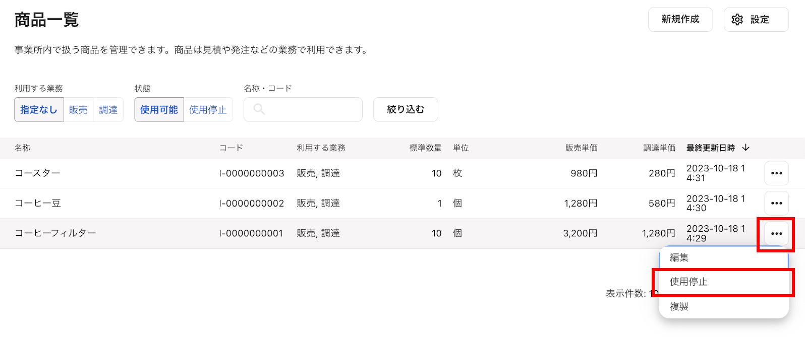Click the magnifier icon in search field
The height and width of the screenshot is (337, 805).
[259, 109]
